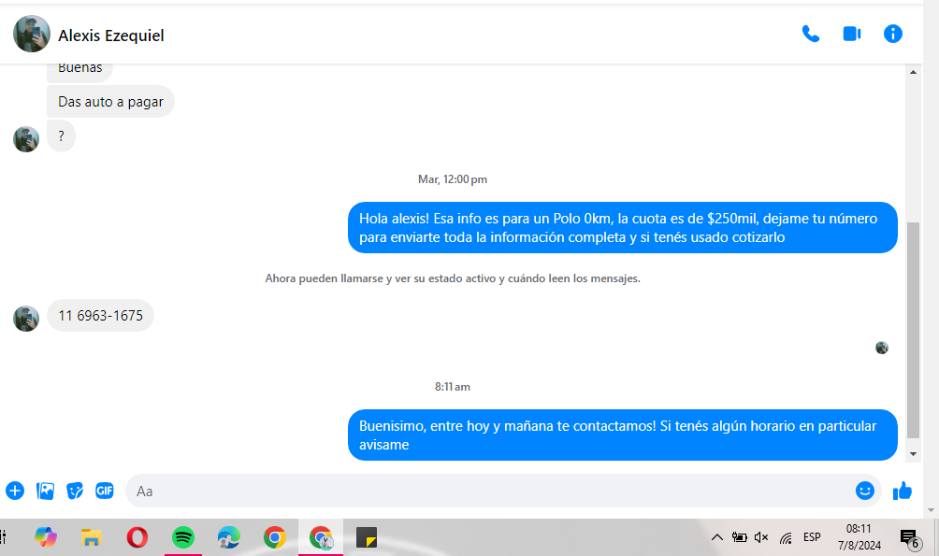Start a voice call with Alexis Ezequiel
This screenshot has width=939, height=556.
pos(810,35)
